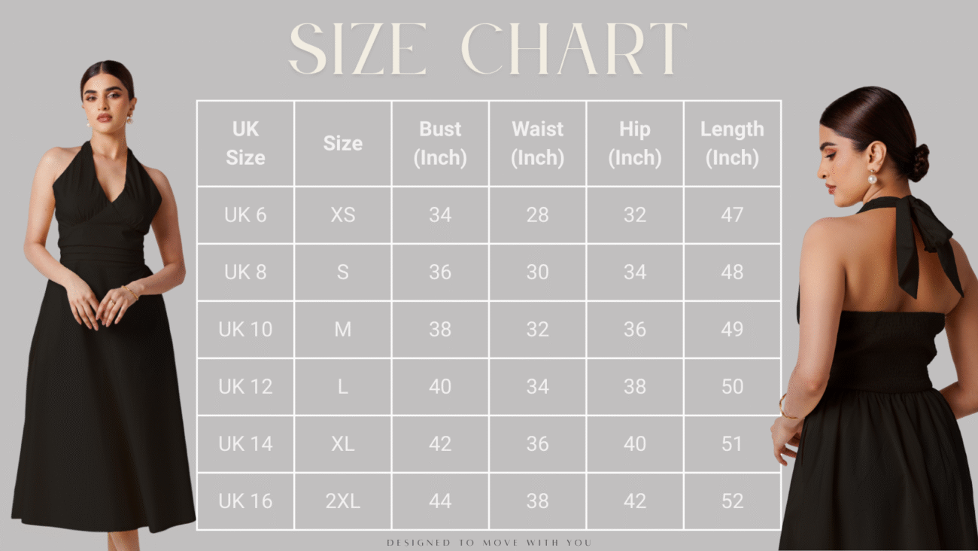Image resolution: width=978 pixels, height=551 pixels.
Task: Click the 2XL size cell
Action: [342, 501]
